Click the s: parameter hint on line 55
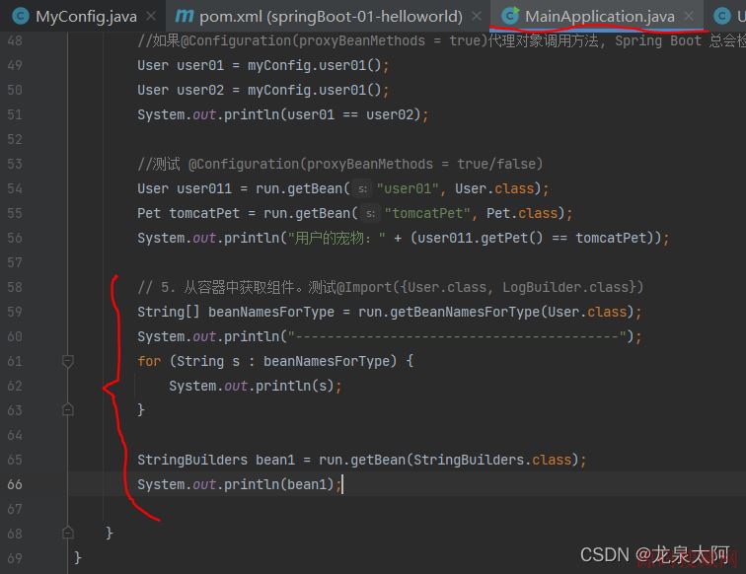Screen dimensions: 746x574 click(x=371, y=214)
